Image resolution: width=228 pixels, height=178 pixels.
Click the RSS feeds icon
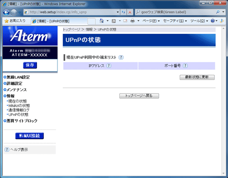click(x=114, y=21)
